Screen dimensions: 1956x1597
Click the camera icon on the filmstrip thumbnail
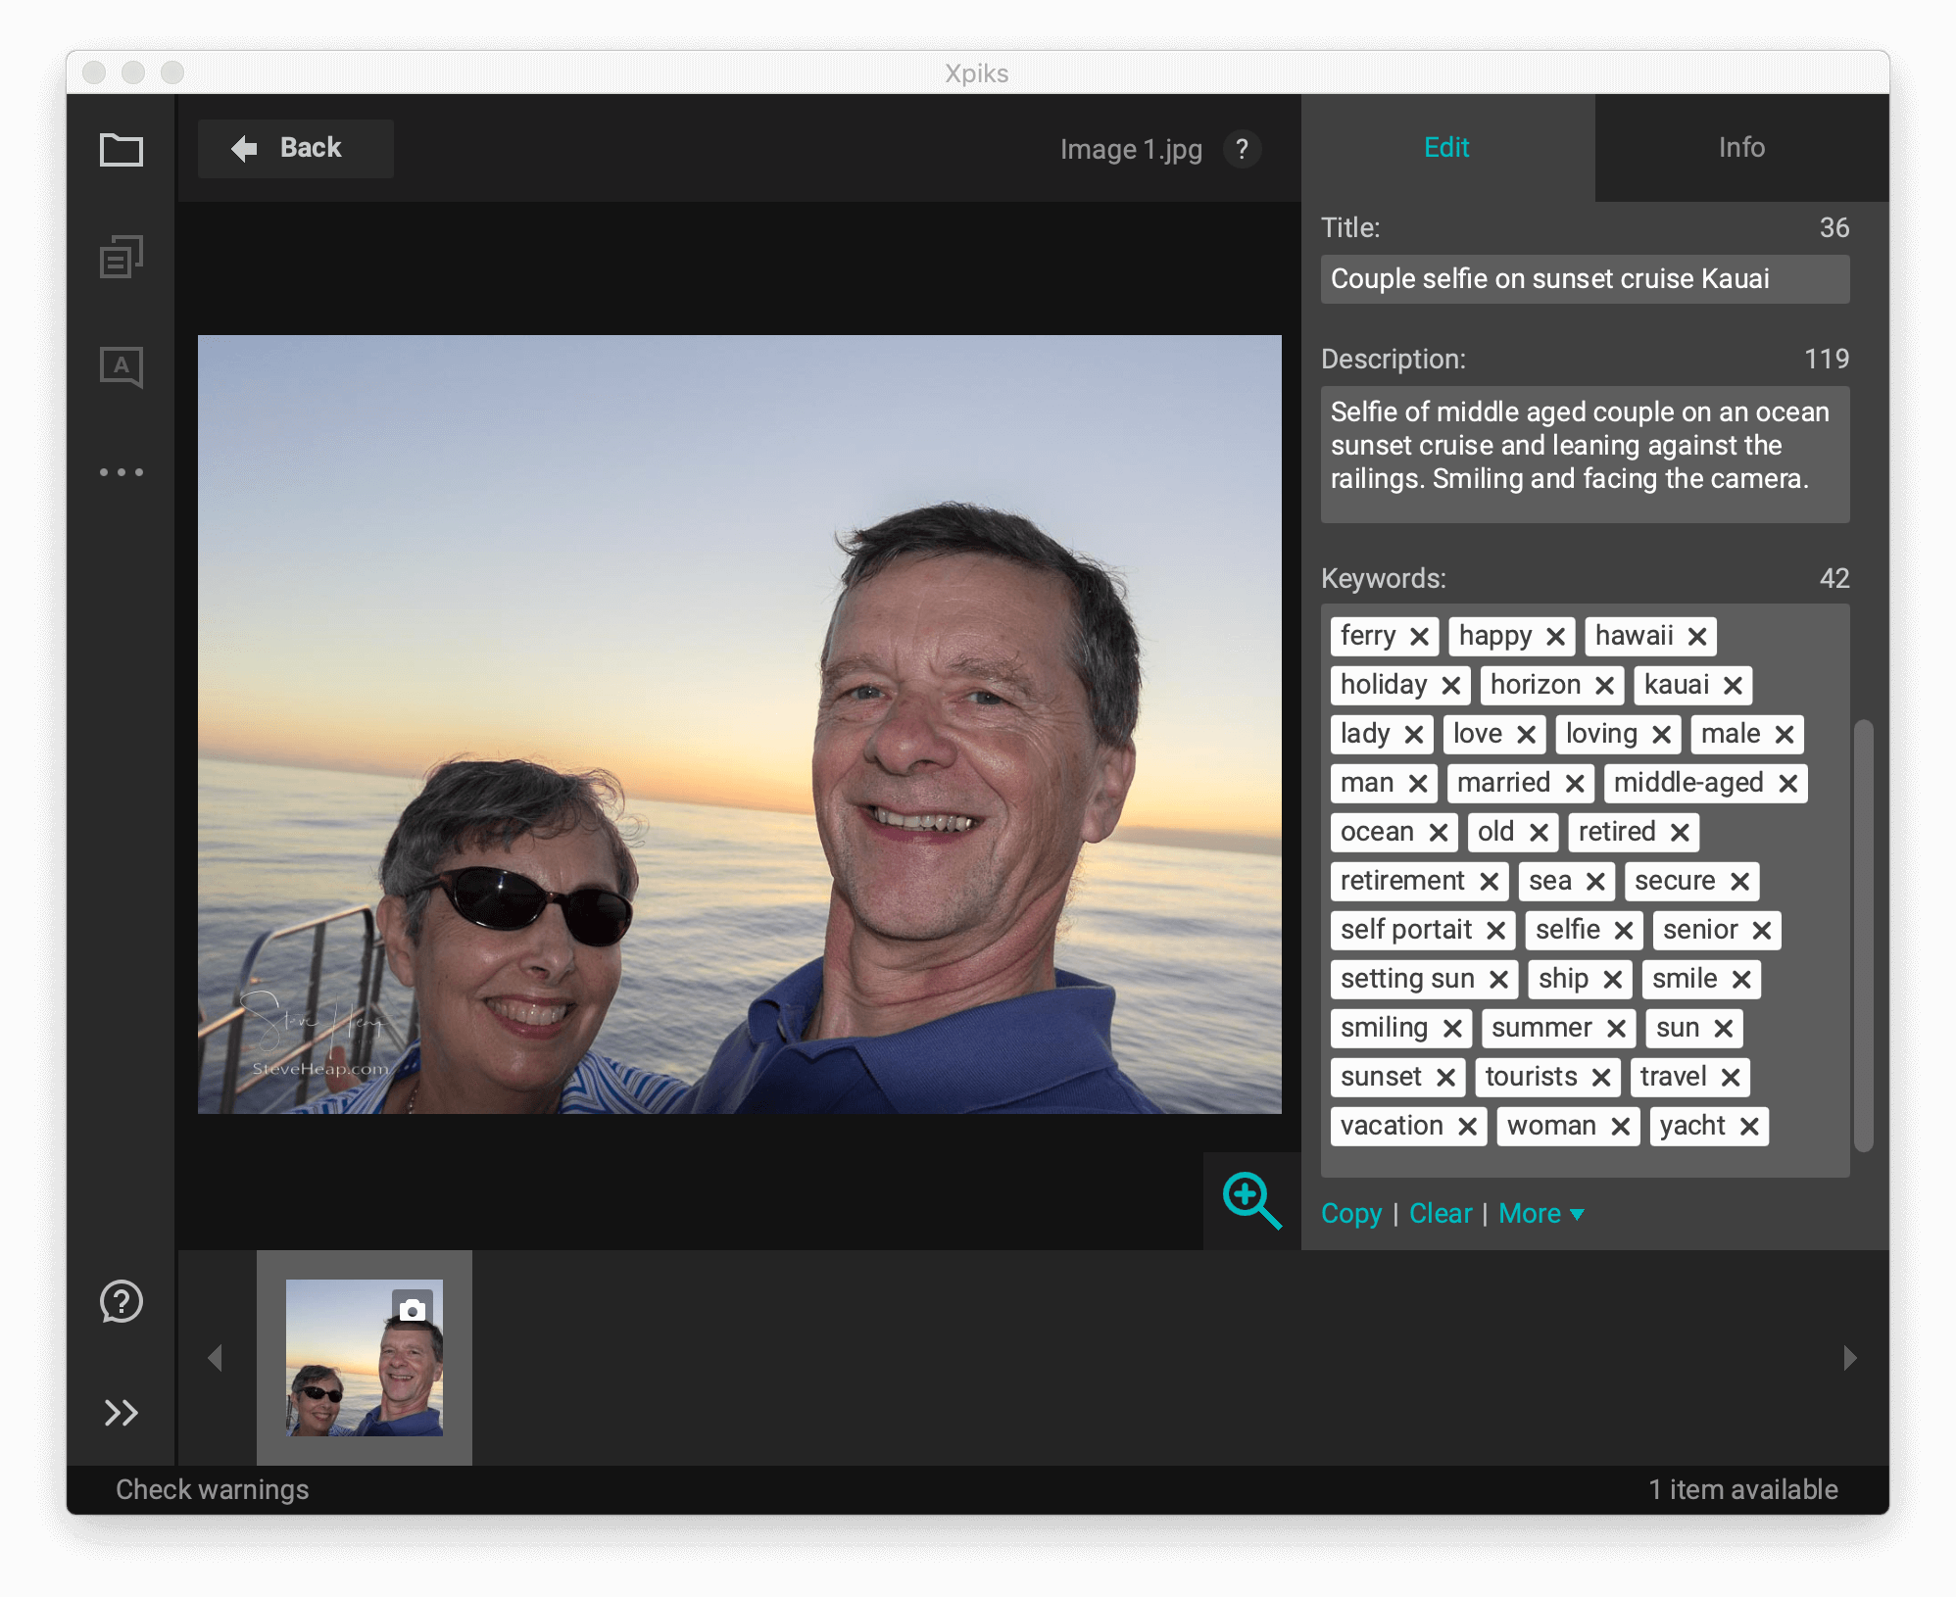pos(412,1306)
